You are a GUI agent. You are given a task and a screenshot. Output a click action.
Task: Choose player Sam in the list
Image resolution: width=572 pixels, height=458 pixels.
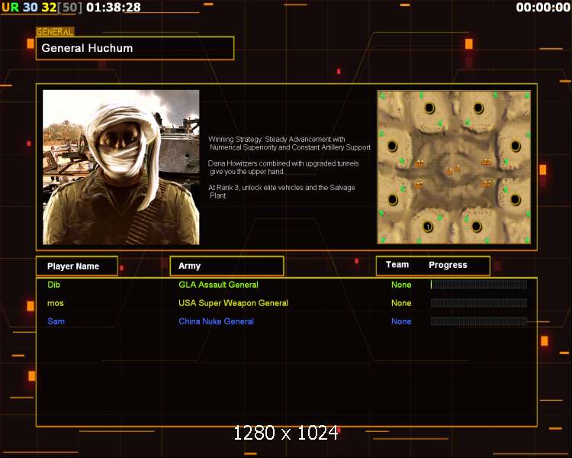pyautogui.click(x=56, y=321)
